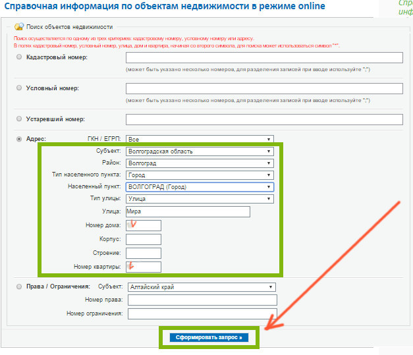
Task: Click the Кадастровый номер input field
Action: click(x=263, y=58)
